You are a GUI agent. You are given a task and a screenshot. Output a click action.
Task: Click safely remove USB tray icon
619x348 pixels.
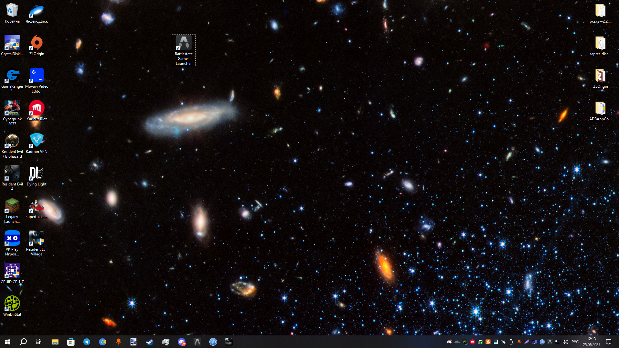511,342
